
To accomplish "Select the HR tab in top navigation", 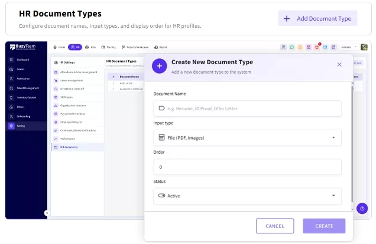I will pyautogui.click(x=75, y=47).
